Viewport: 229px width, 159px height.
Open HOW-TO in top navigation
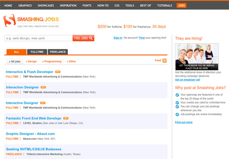pos(103,6)
